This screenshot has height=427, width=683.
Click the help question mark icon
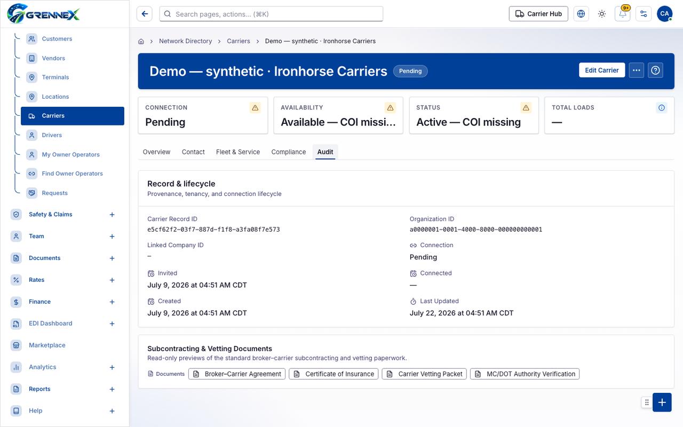[x=656, y=70]
